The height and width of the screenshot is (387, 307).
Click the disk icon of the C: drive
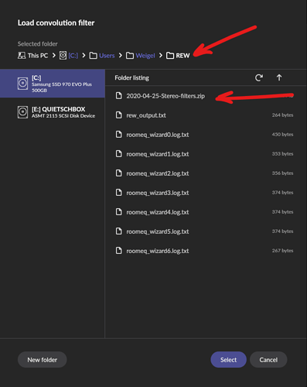22,84
